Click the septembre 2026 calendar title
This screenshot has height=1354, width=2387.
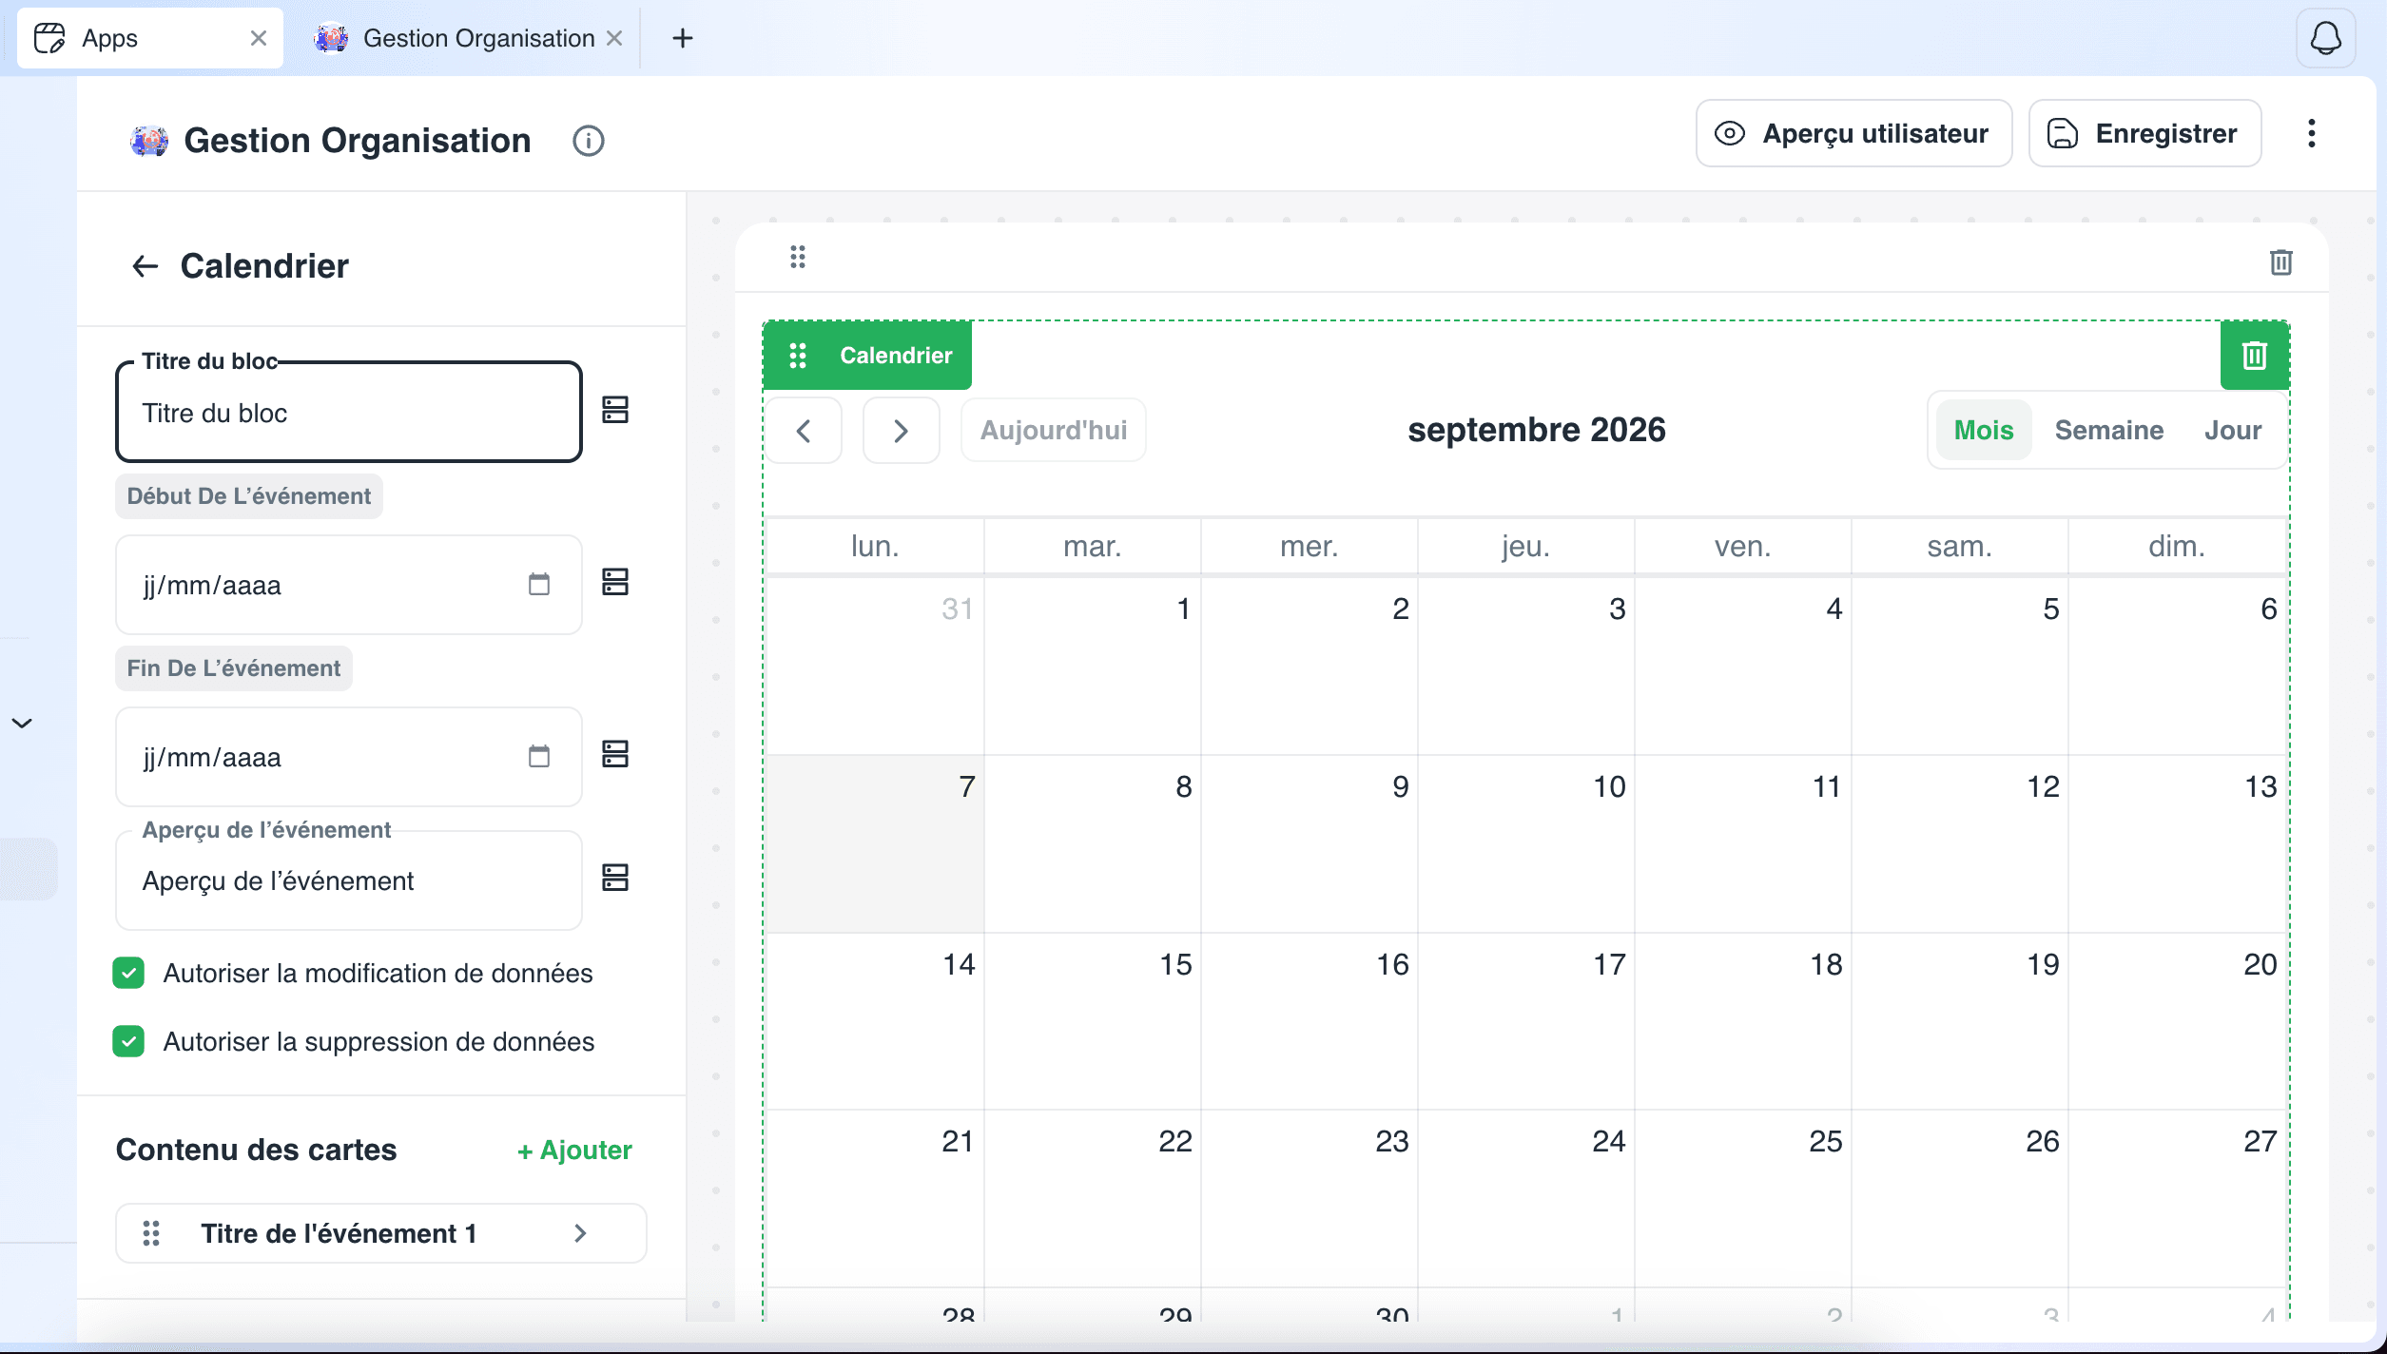click(x=1537, y=431)
